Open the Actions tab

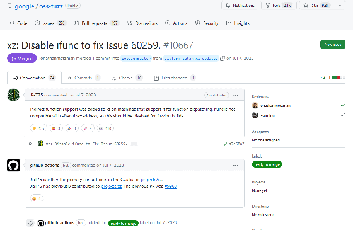(x=176, y=23)
